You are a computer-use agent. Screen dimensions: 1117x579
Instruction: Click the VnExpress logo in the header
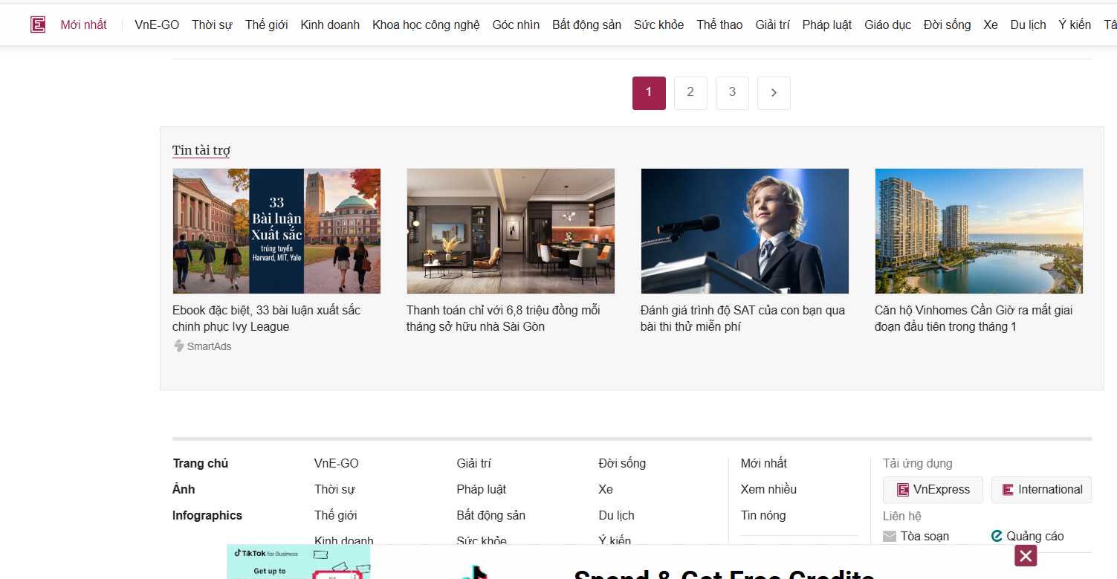tap(38, 24)
